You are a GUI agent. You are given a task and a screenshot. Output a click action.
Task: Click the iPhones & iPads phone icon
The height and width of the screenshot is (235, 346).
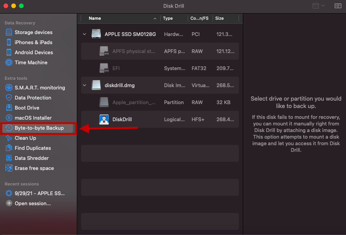coord(9,42)
